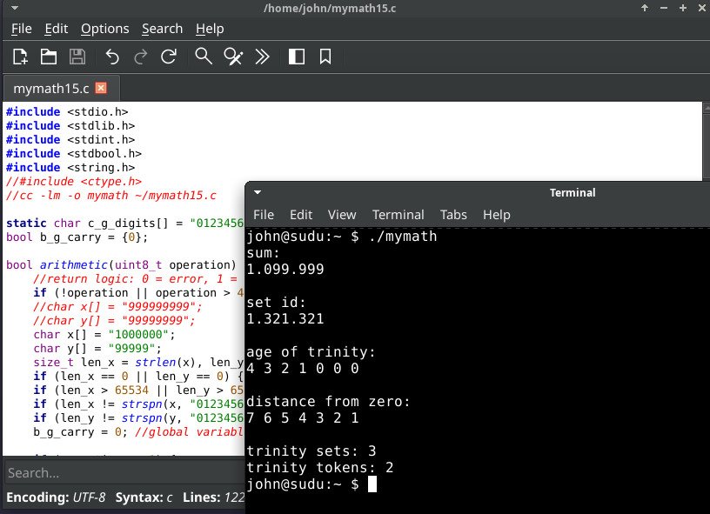Open the editor's Options menu

(104, 29)
